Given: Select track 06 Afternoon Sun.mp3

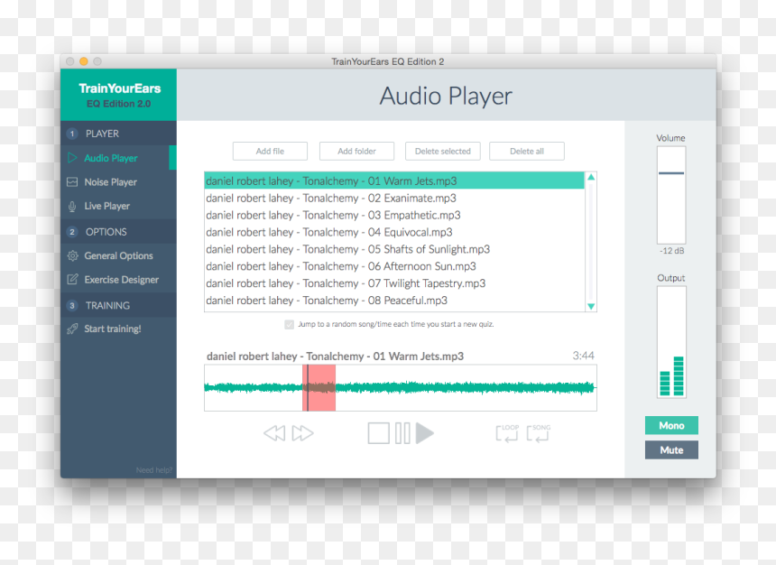Looking at the screenshot, I should (x=394, y=266).
